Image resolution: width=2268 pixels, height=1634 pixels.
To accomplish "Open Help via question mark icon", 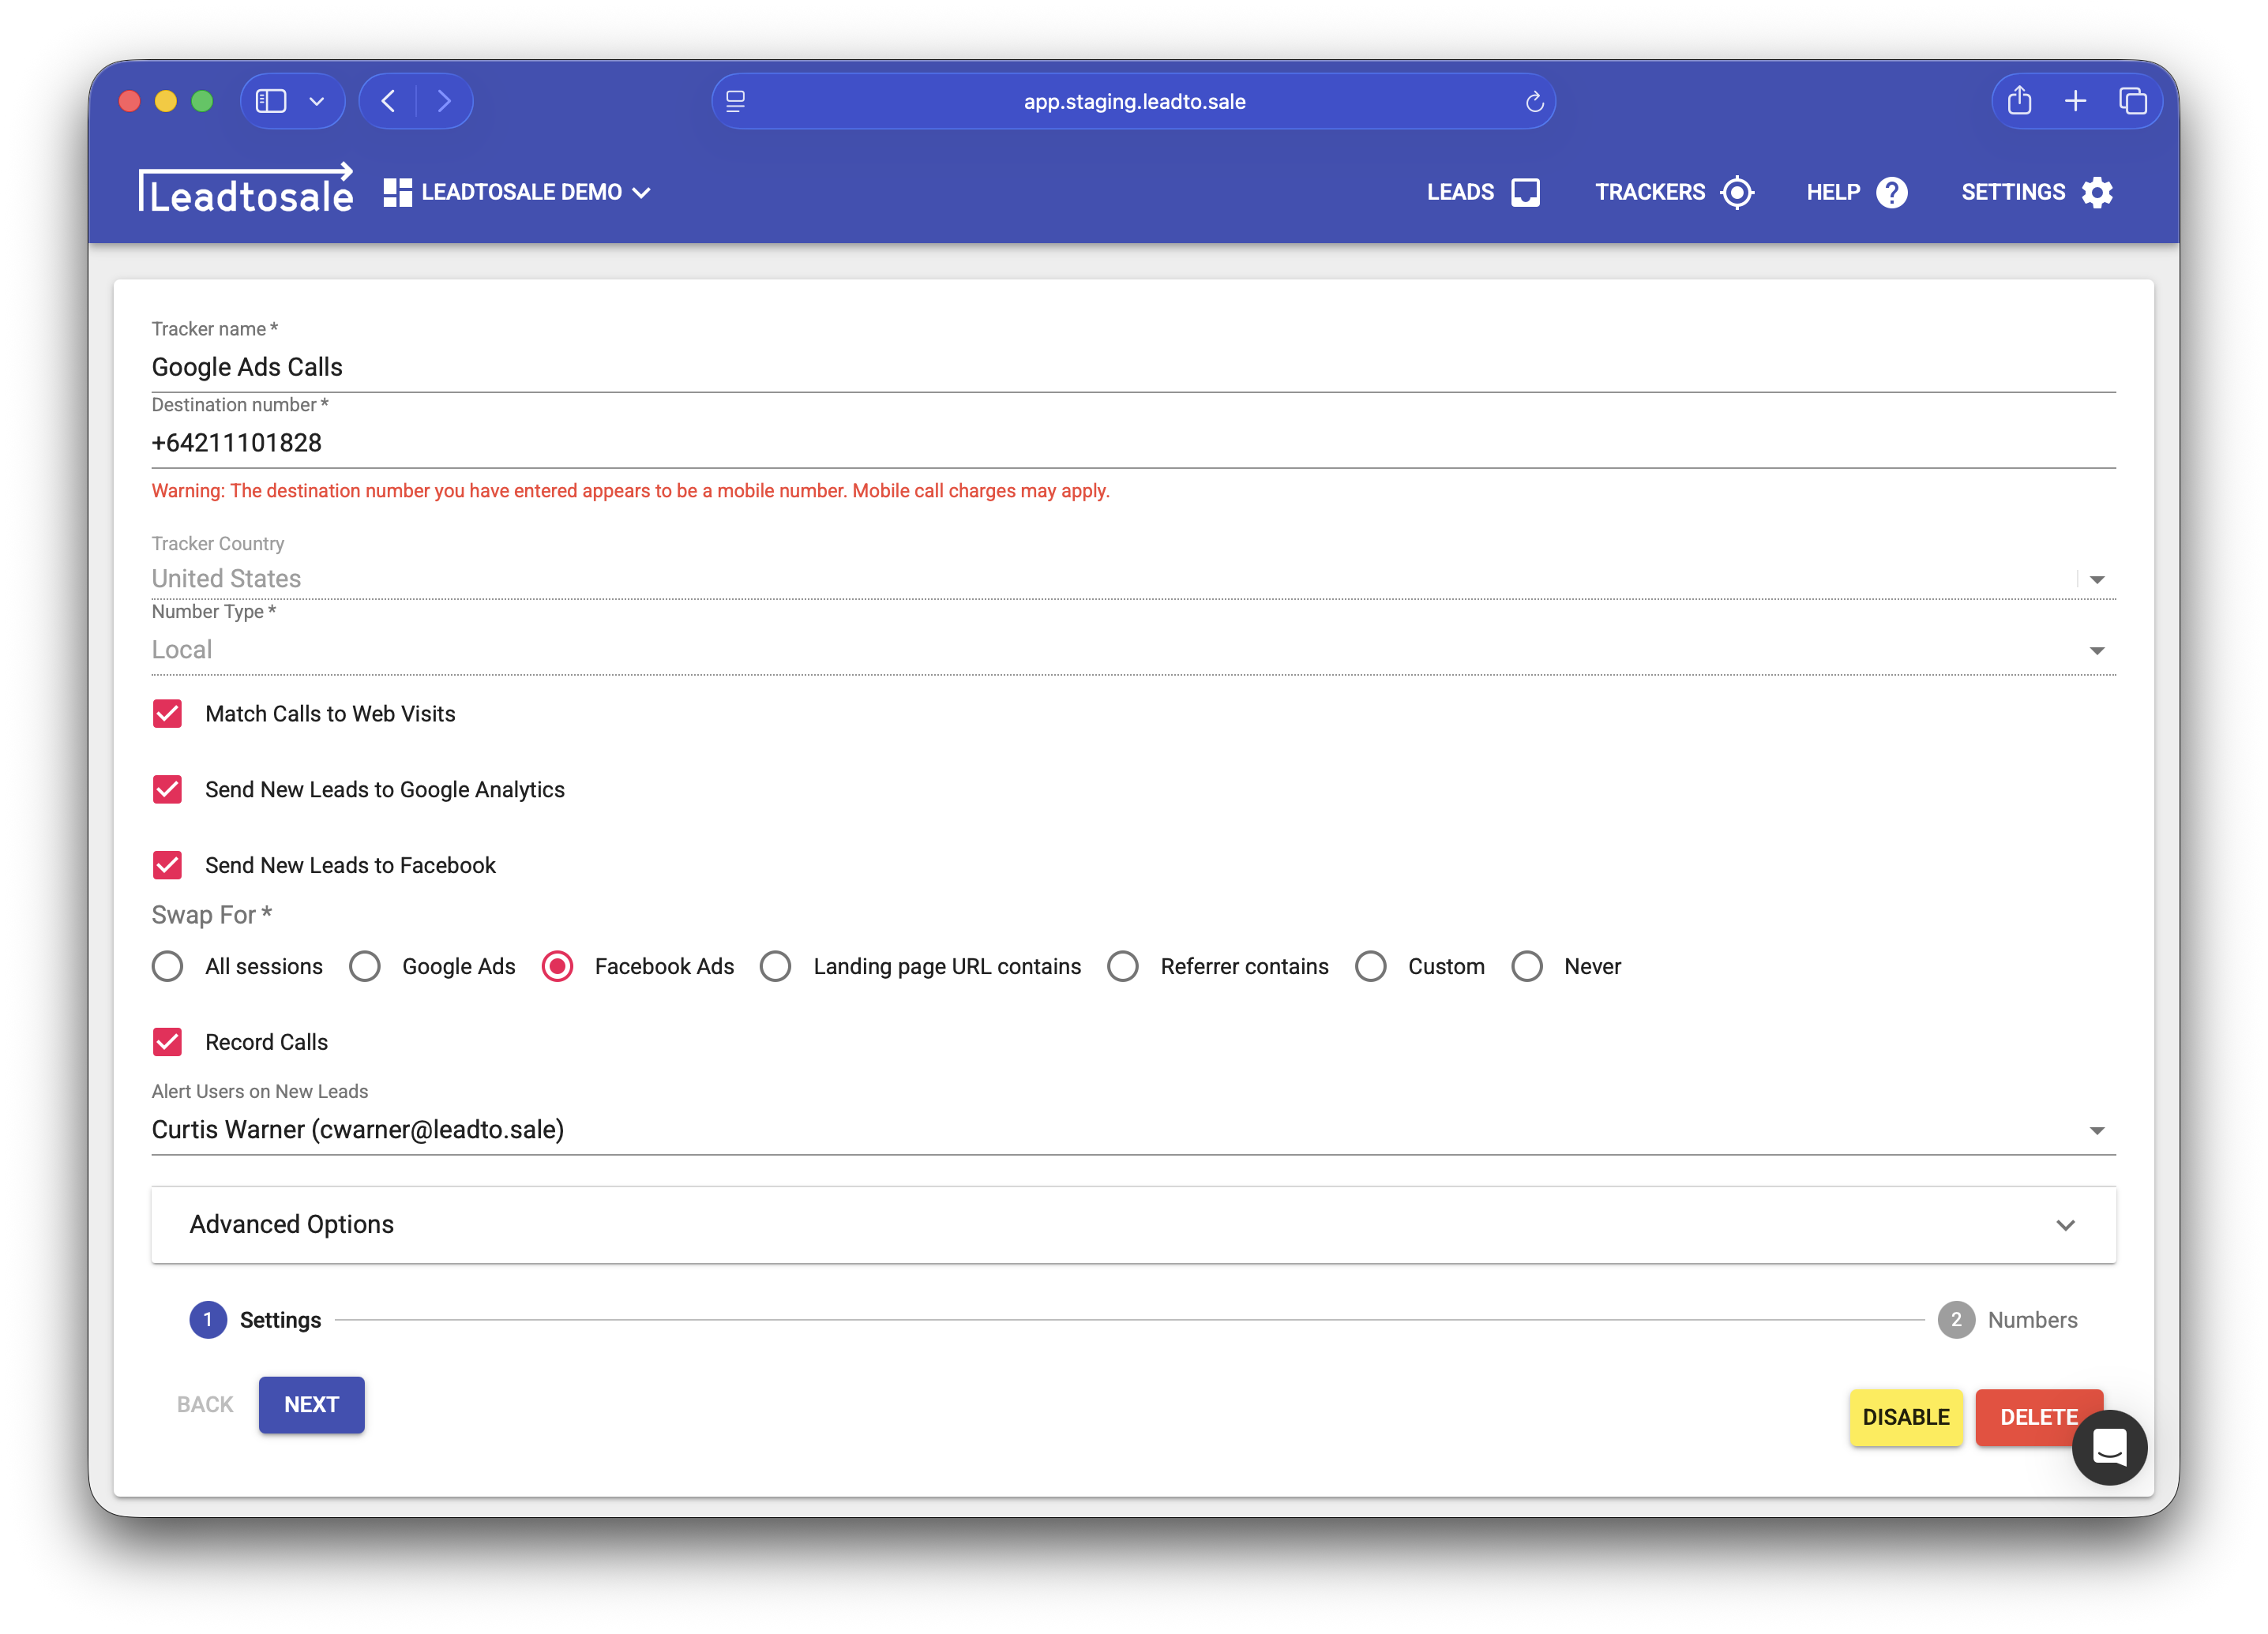I will point(1891,192).
